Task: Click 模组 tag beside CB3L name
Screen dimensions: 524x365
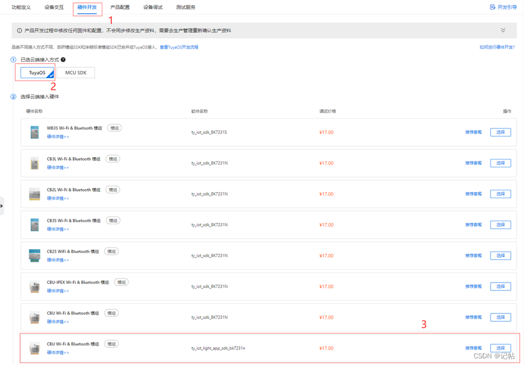Action: [x=113, y=159]
